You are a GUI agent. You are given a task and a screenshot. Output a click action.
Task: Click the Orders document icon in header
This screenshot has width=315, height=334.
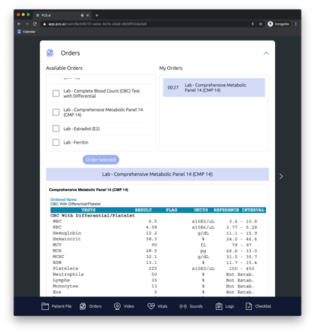[50, 53]
